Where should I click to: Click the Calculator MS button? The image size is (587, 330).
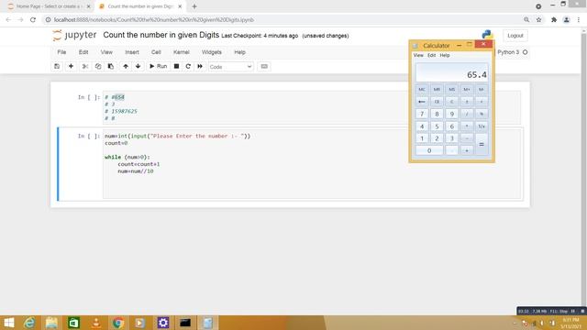click(x=451, y=90)
